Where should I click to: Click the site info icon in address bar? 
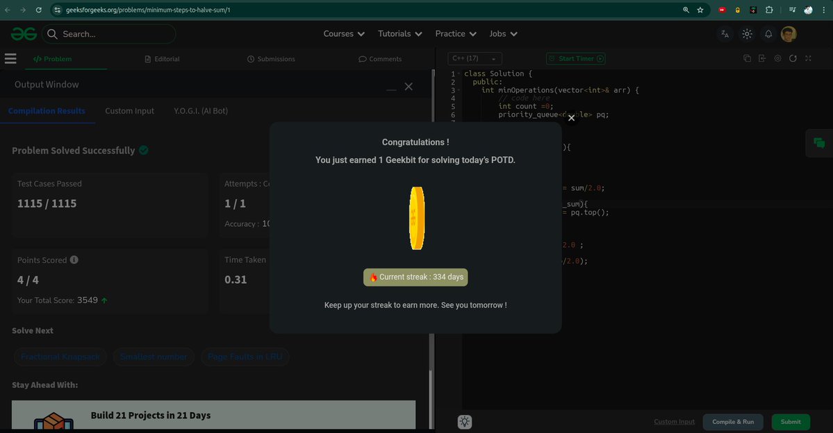click(x=58, y=10)
